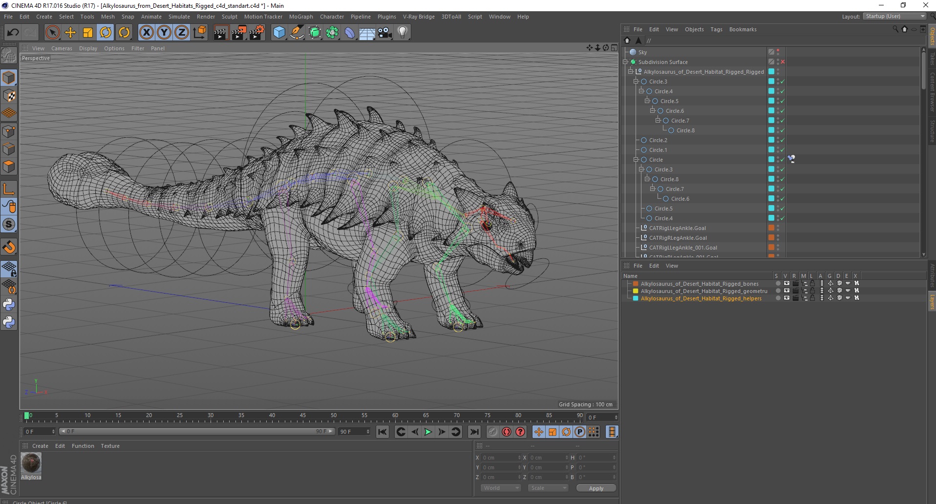Viewport: 936px width, 504px height.
Task: Click geometry layer yellow color swatch
Action: pyautogui.click(x=636, y=291)
